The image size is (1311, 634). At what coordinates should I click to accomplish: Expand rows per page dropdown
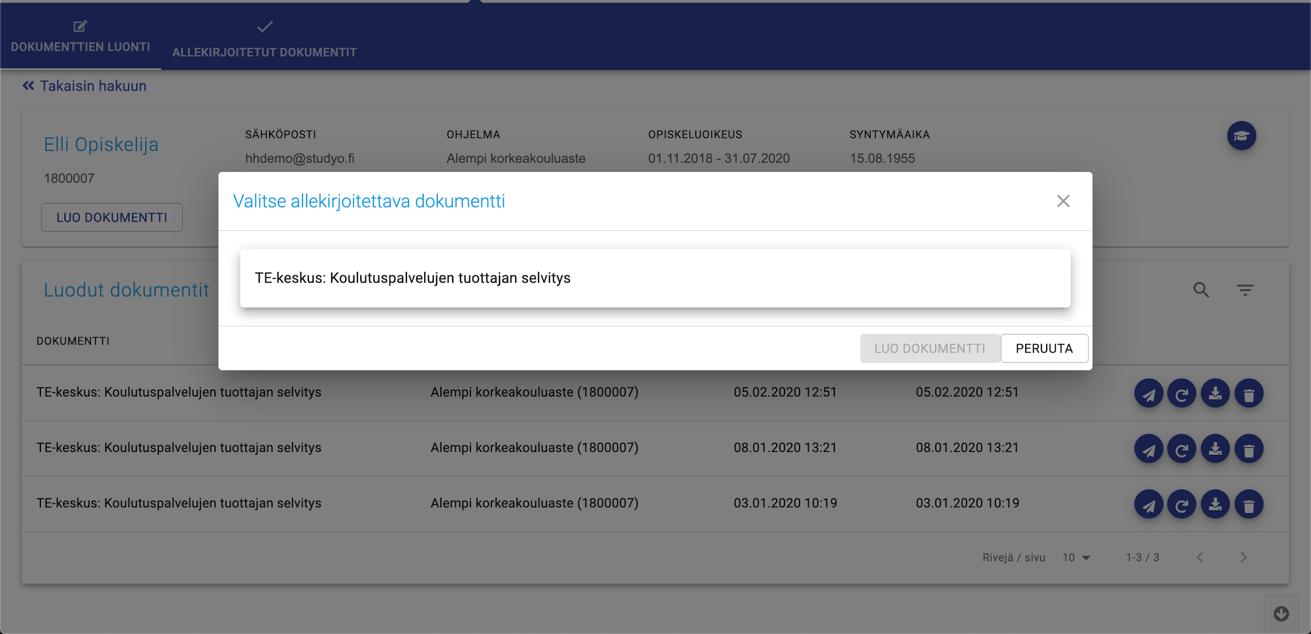1077,558
